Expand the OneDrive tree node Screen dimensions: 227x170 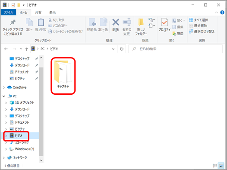[x=4, y=87]
